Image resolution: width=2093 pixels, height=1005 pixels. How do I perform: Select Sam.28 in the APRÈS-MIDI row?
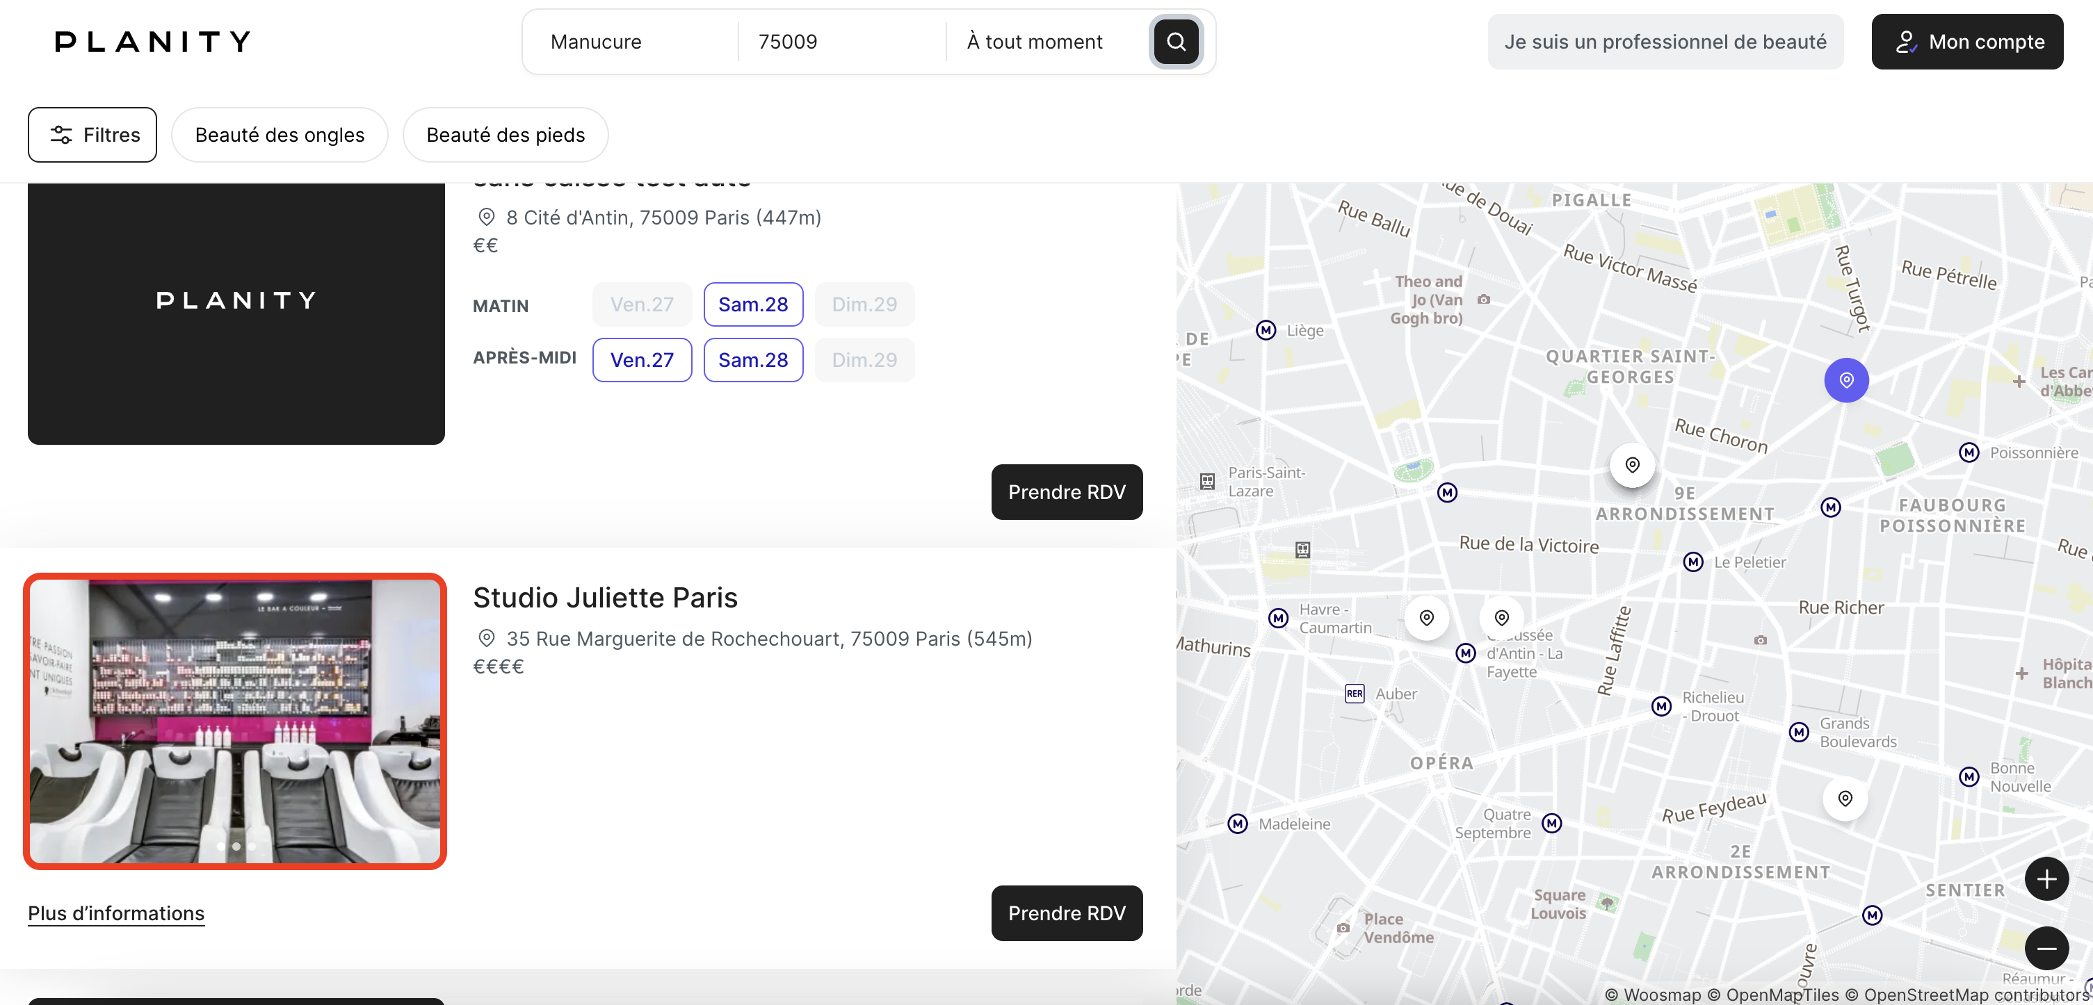[753, 359]
